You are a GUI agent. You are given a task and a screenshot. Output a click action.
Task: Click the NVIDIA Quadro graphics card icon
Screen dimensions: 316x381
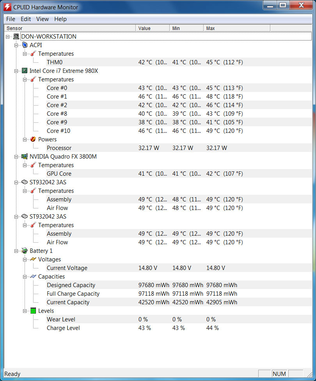[x=25, y=157]
